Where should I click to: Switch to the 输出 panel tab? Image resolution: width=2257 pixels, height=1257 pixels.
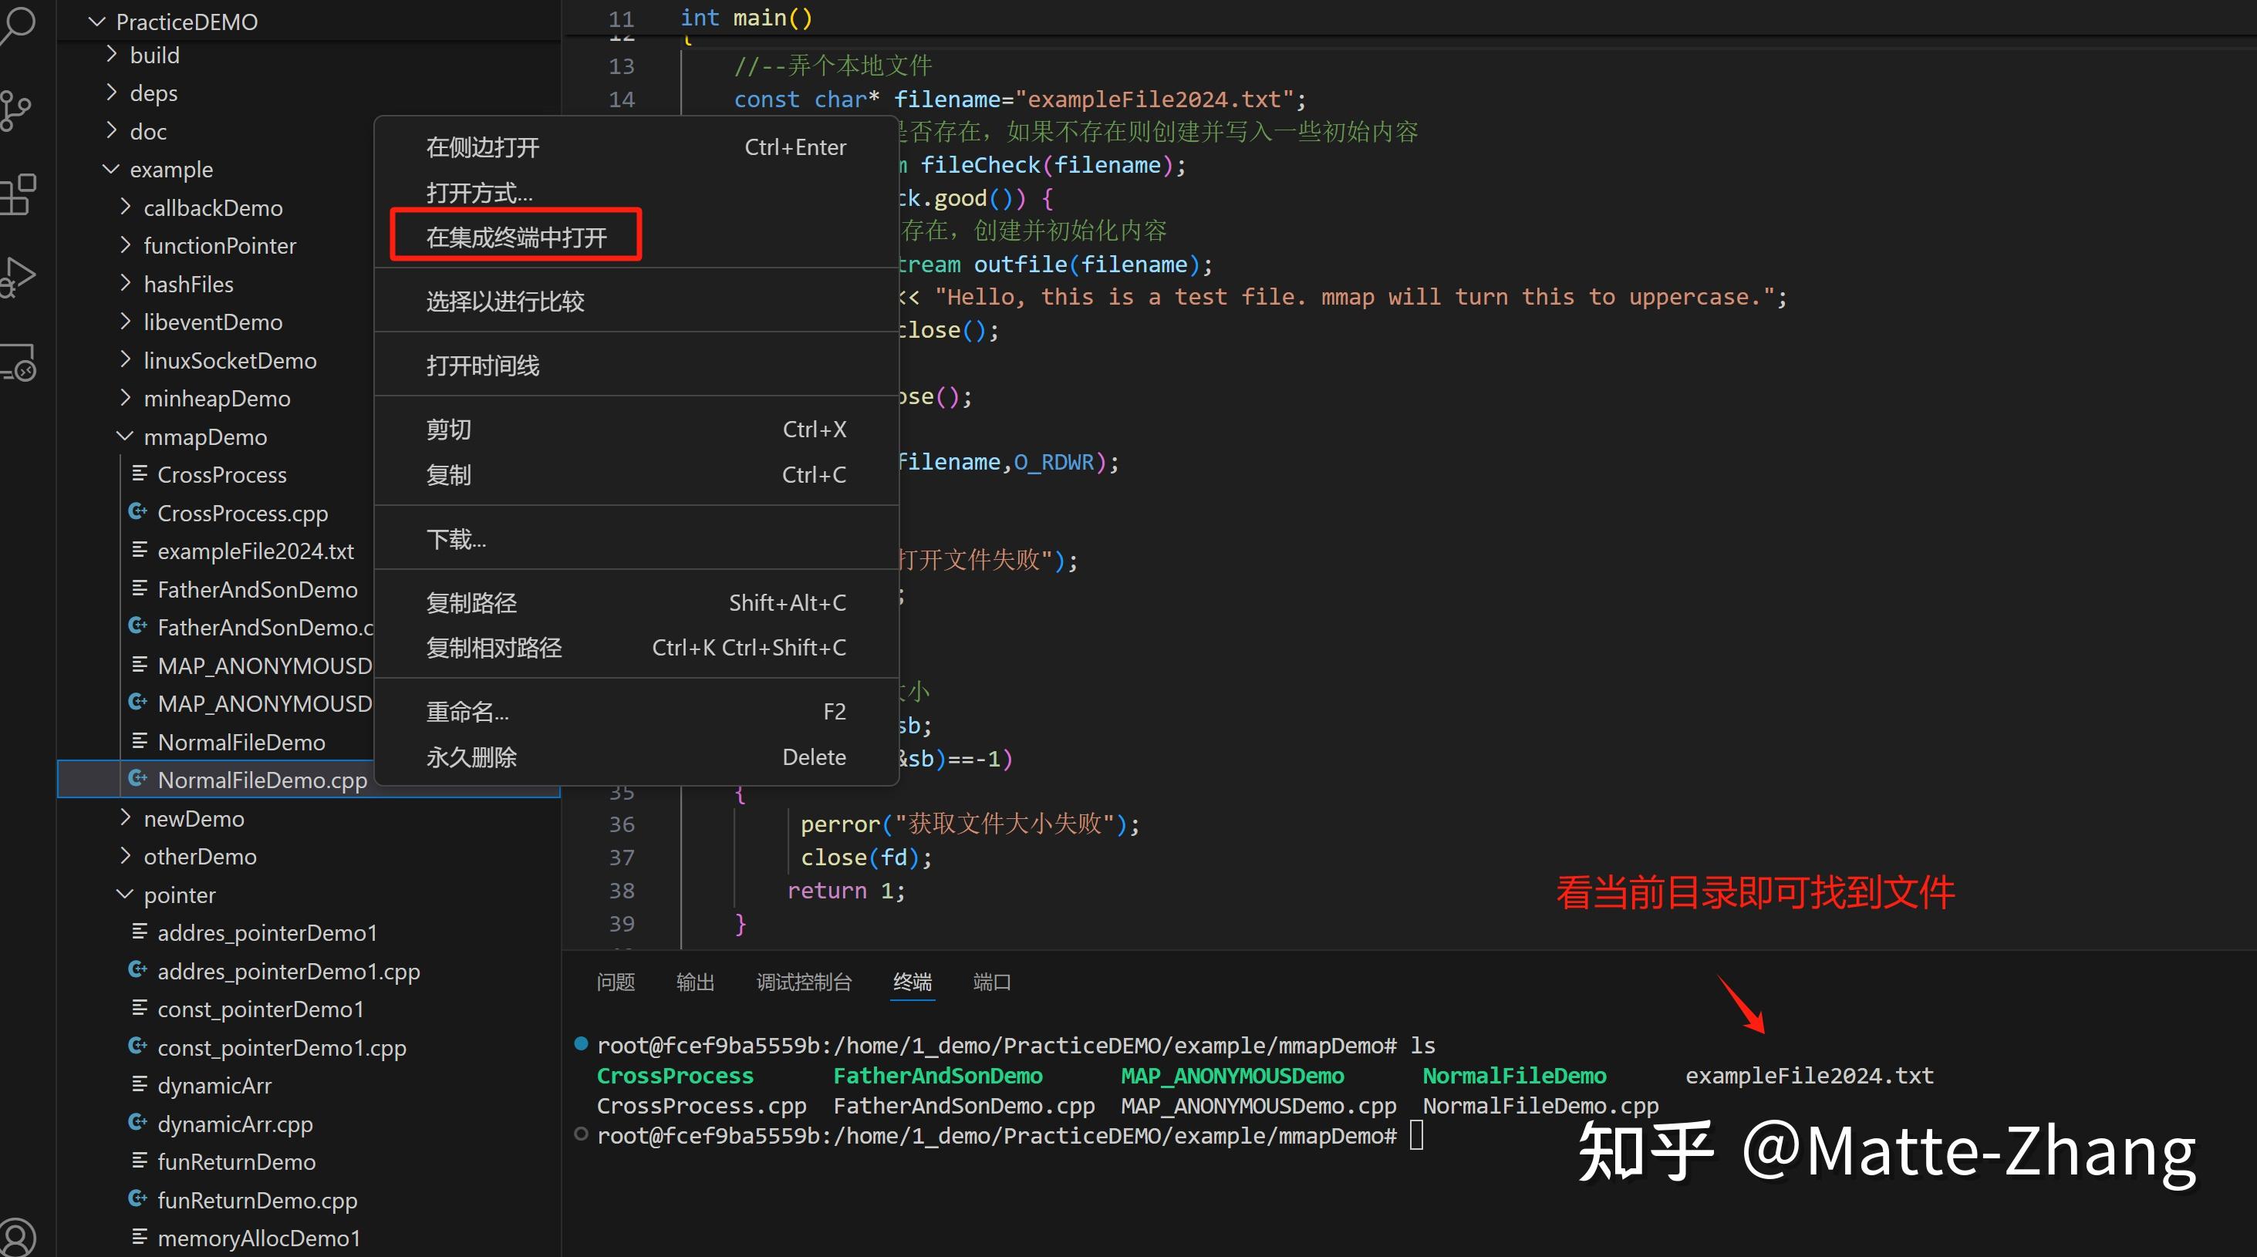695,982
